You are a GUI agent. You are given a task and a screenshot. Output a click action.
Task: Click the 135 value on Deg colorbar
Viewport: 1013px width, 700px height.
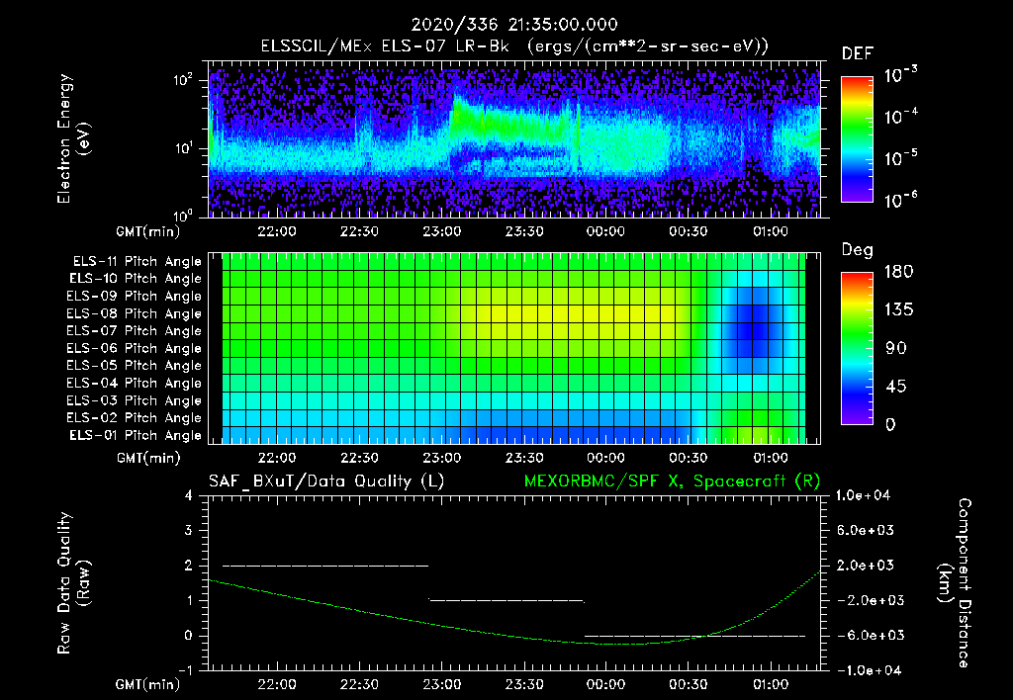click(898, 310)
